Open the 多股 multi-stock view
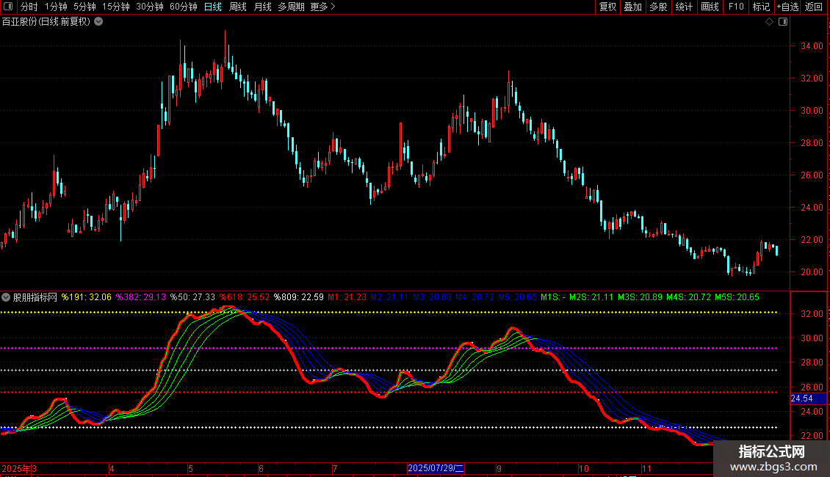830x477 pixels. click(x=658, y=7)
